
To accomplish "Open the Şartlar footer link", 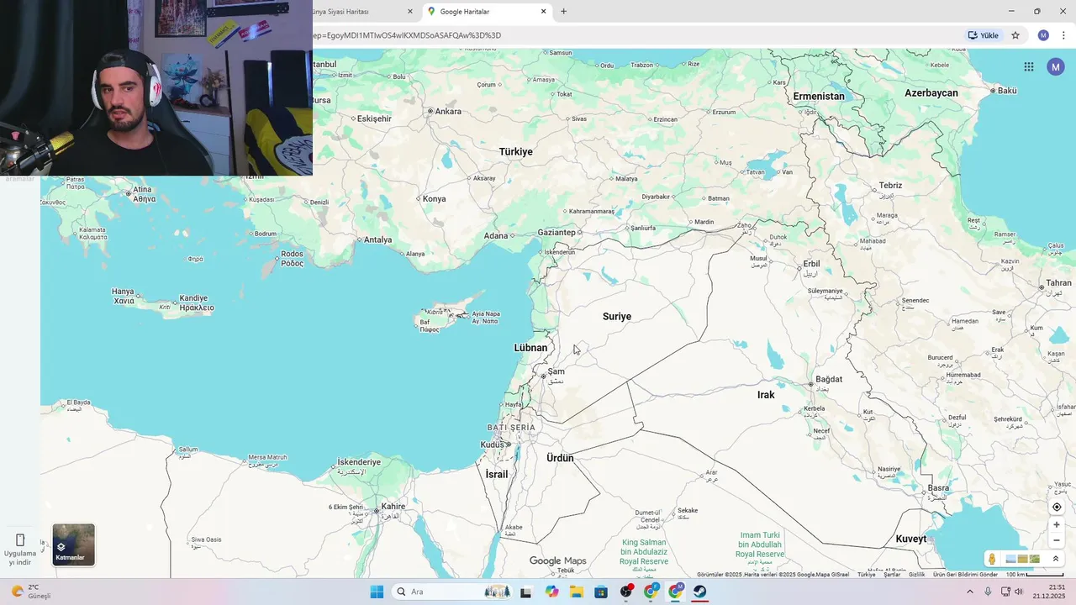I will (x=892, y=575).
